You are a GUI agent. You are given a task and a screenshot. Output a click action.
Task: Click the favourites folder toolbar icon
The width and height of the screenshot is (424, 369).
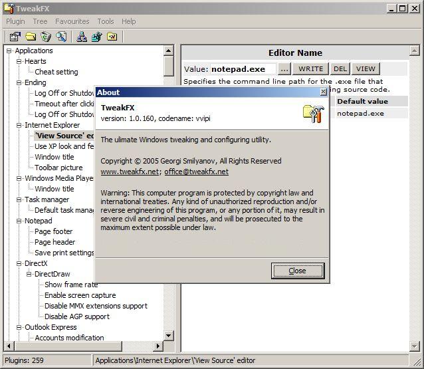point(112,37)
